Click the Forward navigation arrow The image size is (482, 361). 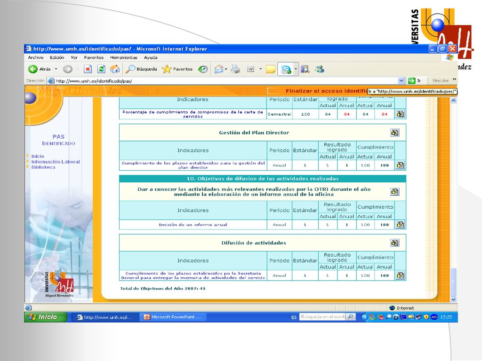click(68, 69)
